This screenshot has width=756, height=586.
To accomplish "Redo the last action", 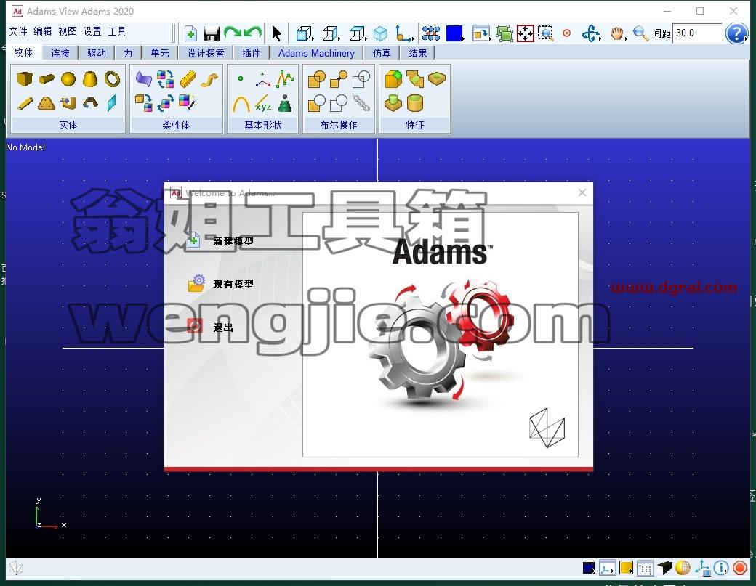I will click(233, 33).
